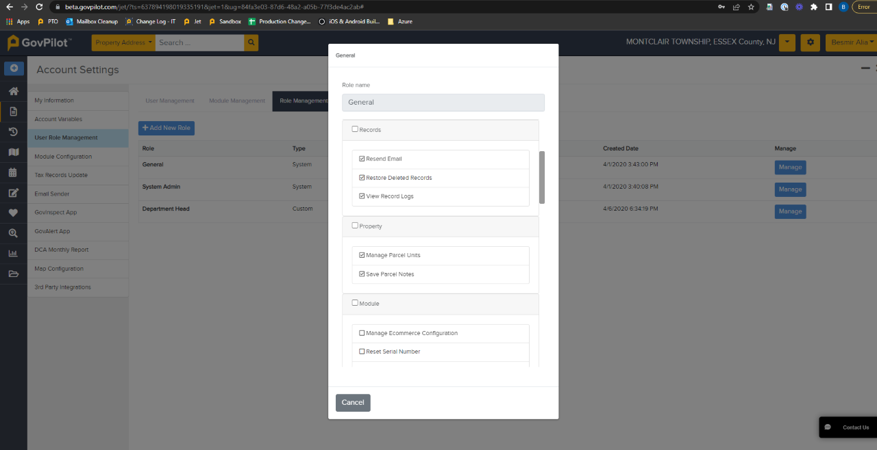Image resolution: width=877 pixels, height=450 pixels.
Task: Click the home icon in left sidebar
Action: tap(13, 91)
